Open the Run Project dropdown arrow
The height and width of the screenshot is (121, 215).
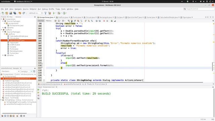tap(56, 13)
